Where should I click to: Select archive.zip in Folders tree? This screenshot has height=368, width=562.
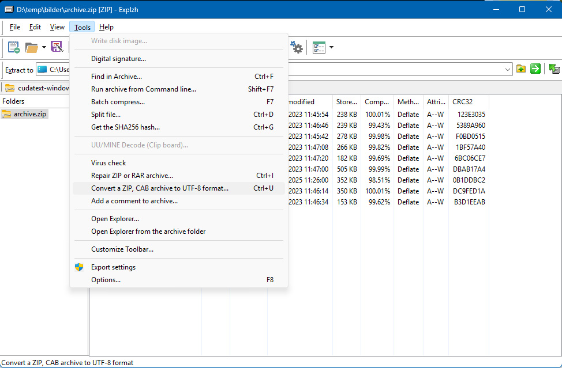point(24,114)
